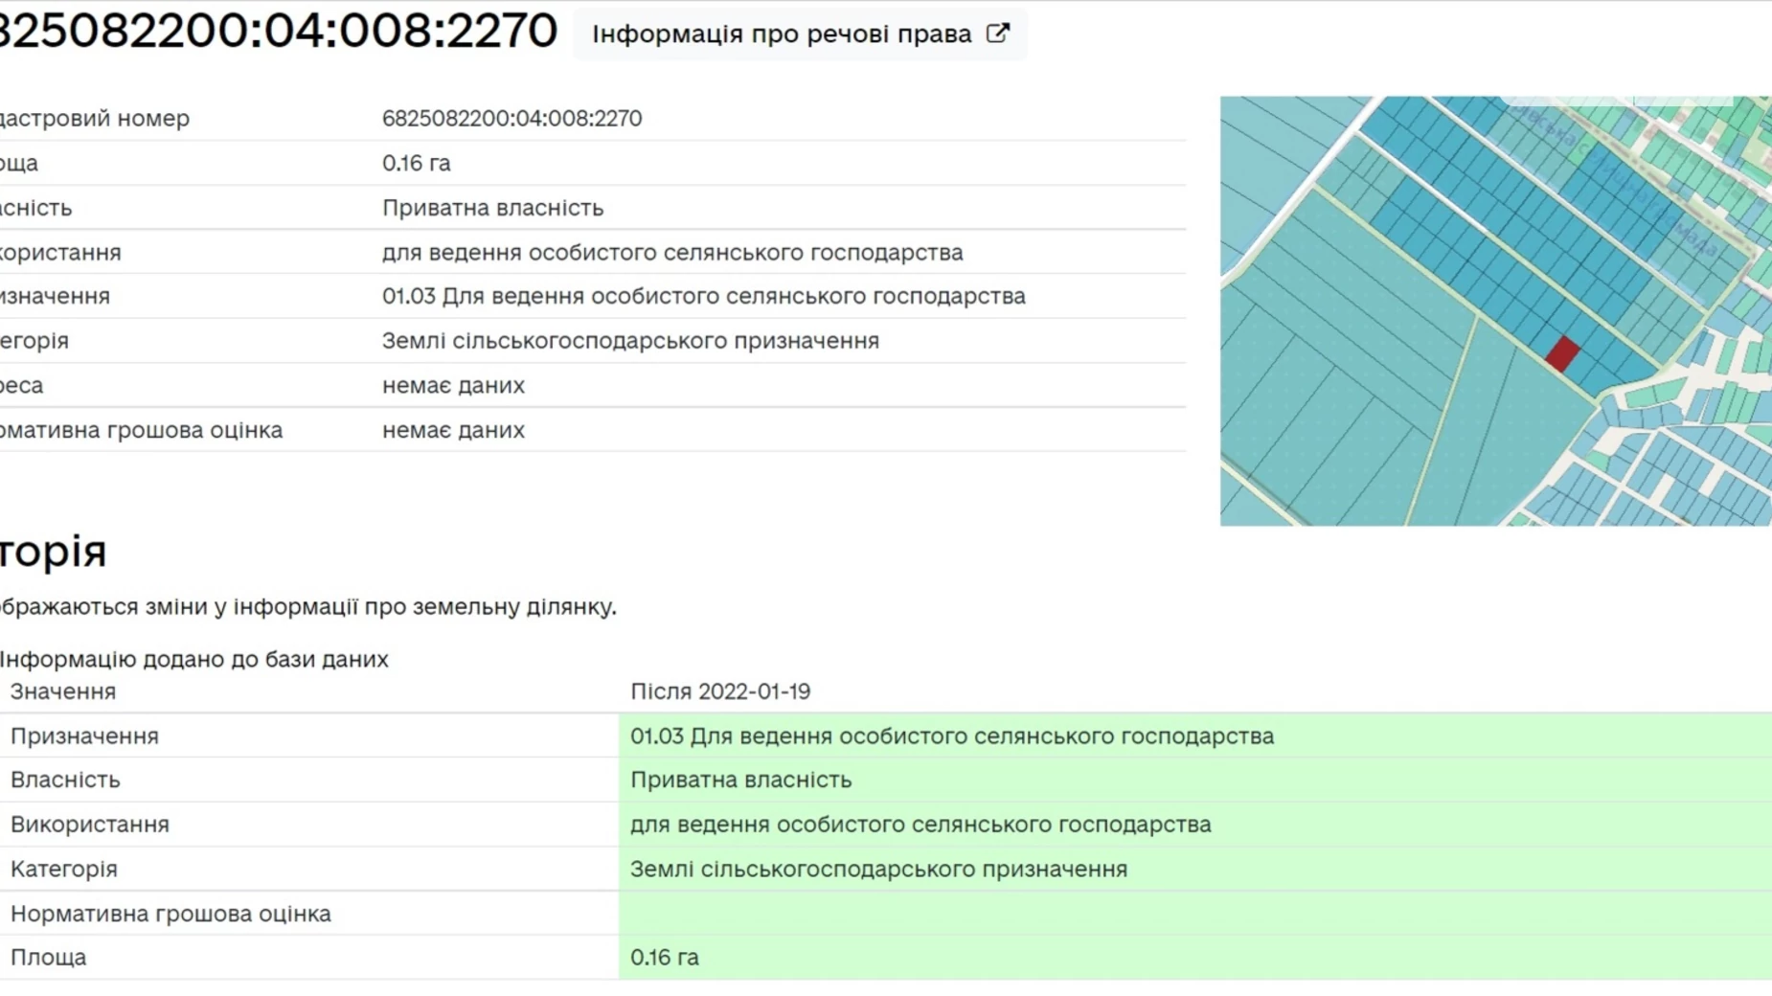Click the green 0.16 га cell in history

(x=1195, y=957)
